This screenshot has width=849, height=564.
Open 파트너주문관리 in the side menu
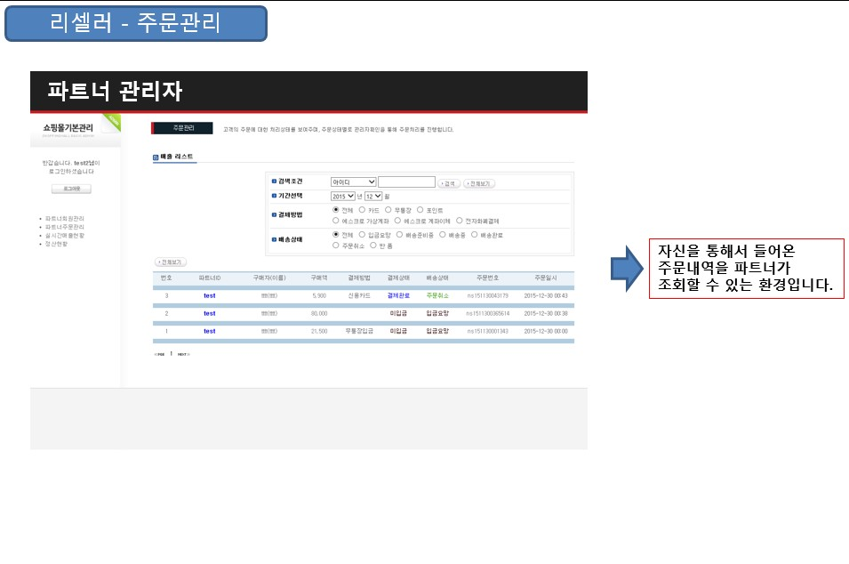click(65, 227)
